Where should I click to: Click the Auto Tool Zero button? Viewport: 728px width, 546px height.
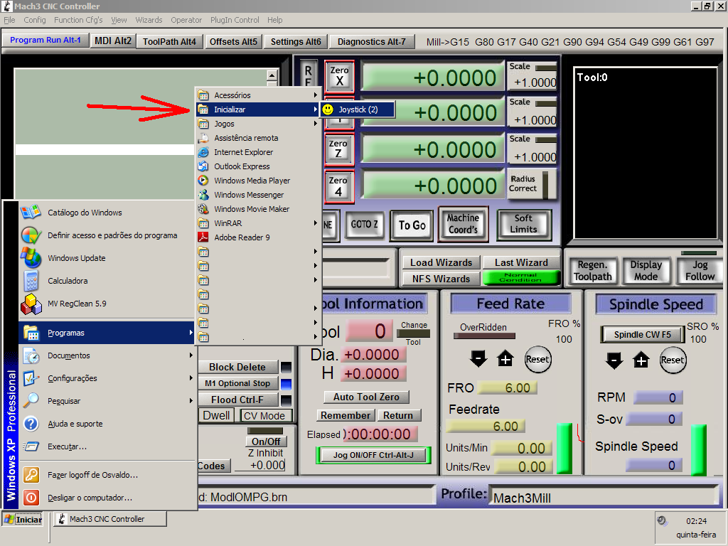tap(366, 397)
